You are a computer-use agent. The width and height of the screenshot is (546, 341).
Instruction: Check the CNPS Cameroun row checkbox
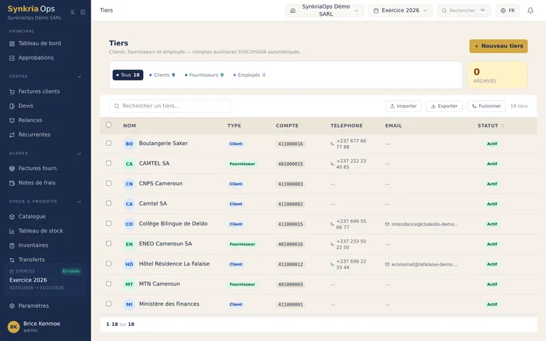(108, 183)
